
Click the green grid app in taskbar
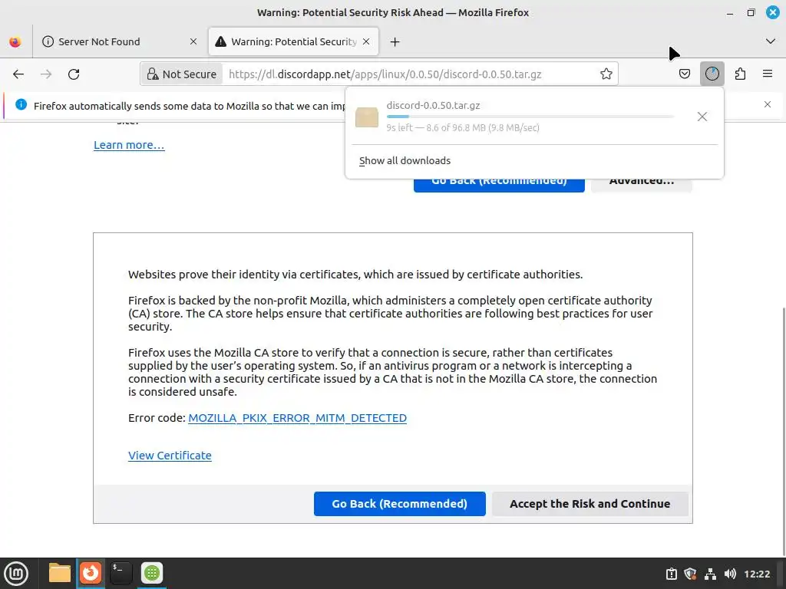click(x=152, y=573)
